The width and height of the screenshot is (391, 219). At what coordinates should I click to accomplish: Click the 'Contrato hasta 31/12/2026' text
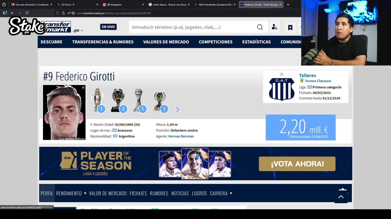[x=320, y=98]
